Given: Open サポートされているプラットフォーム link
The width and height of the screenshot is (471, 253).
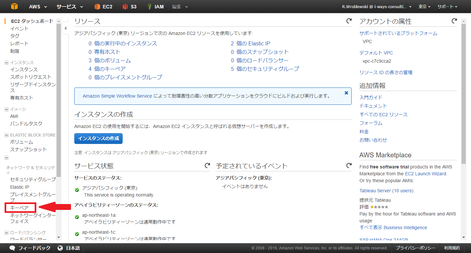Looking at the screenshot, I should tap(398, 33).
